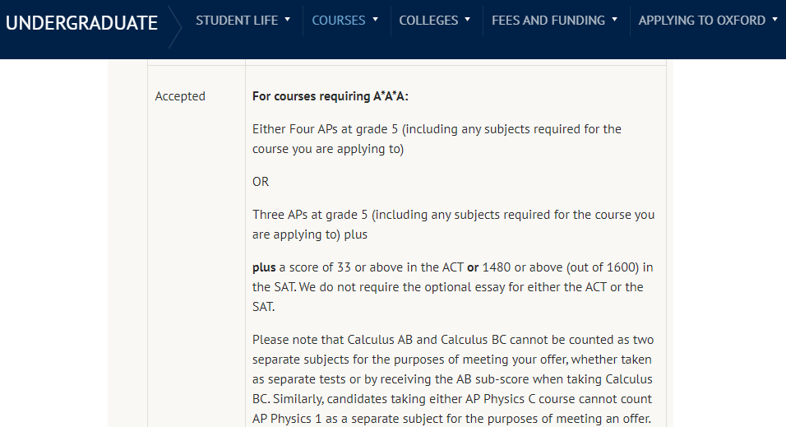
Task: Expand the Courses dropdown arrow
Action: pyautogui.click(x=375, y=20)
